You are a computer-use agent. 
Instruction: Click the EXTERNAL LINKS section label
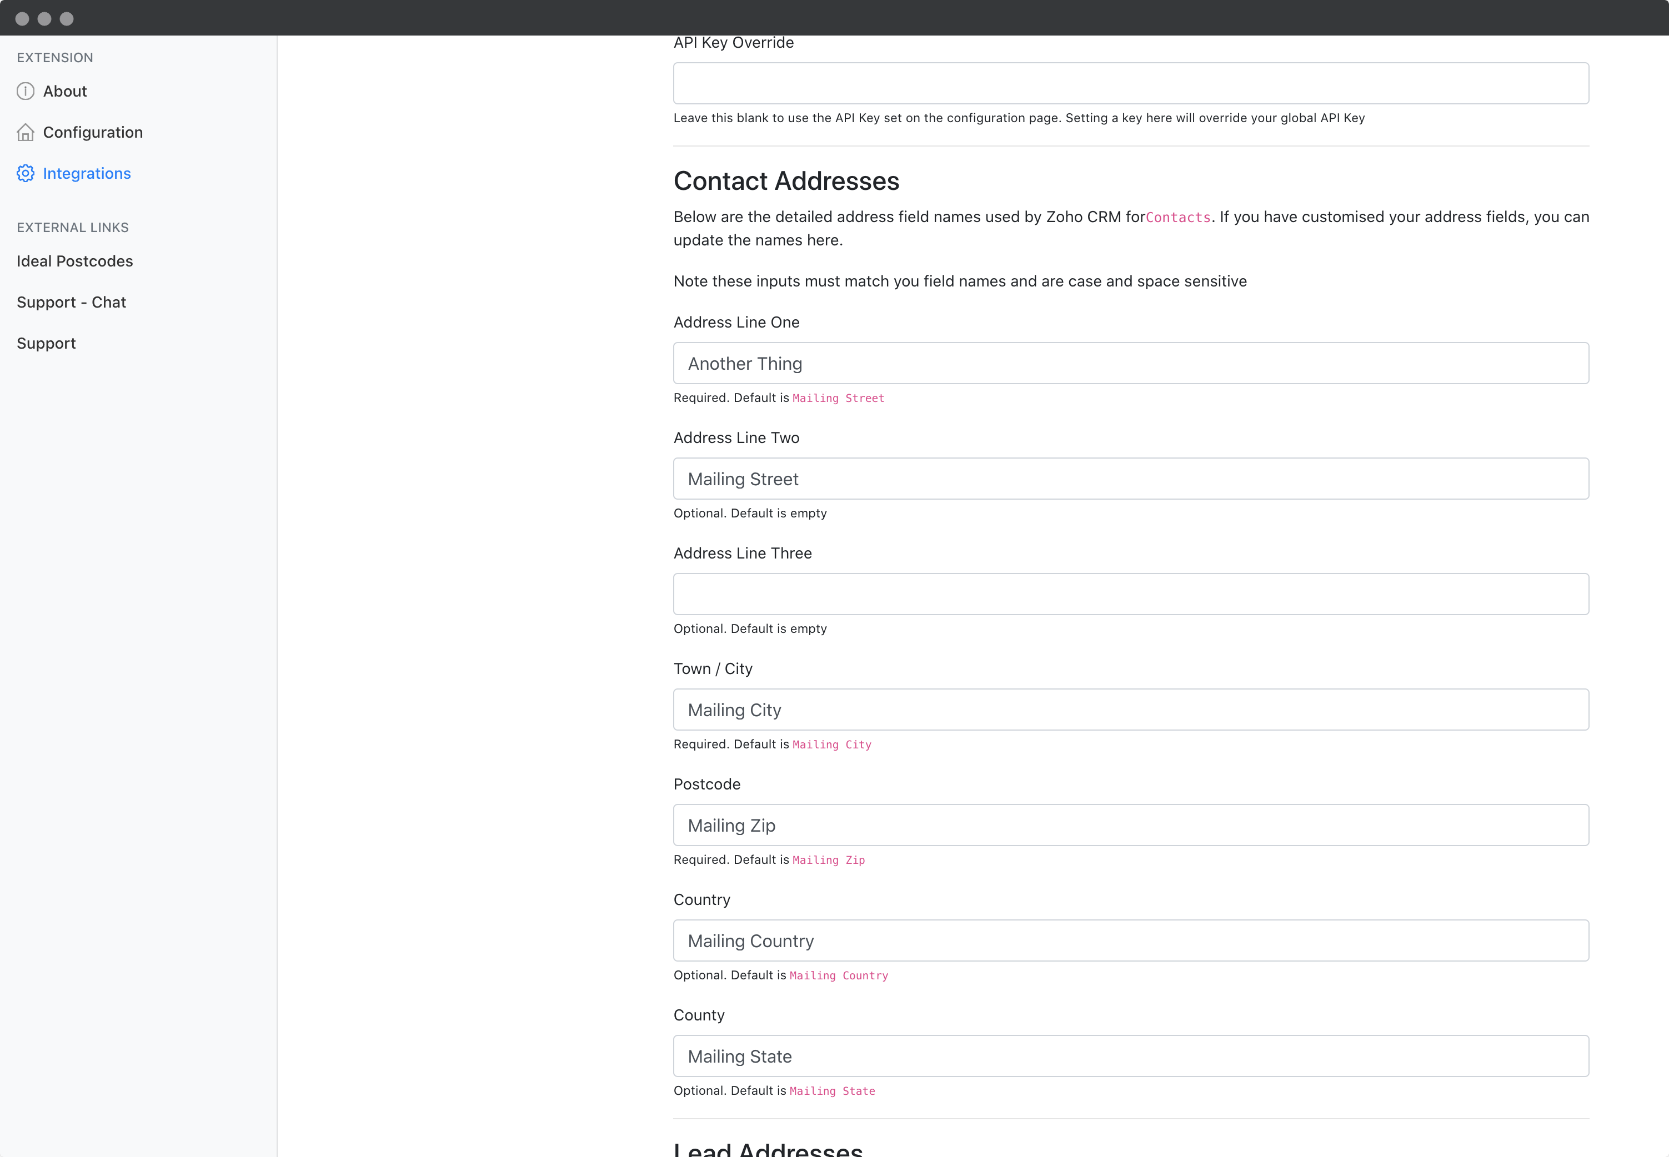point(72,227)
